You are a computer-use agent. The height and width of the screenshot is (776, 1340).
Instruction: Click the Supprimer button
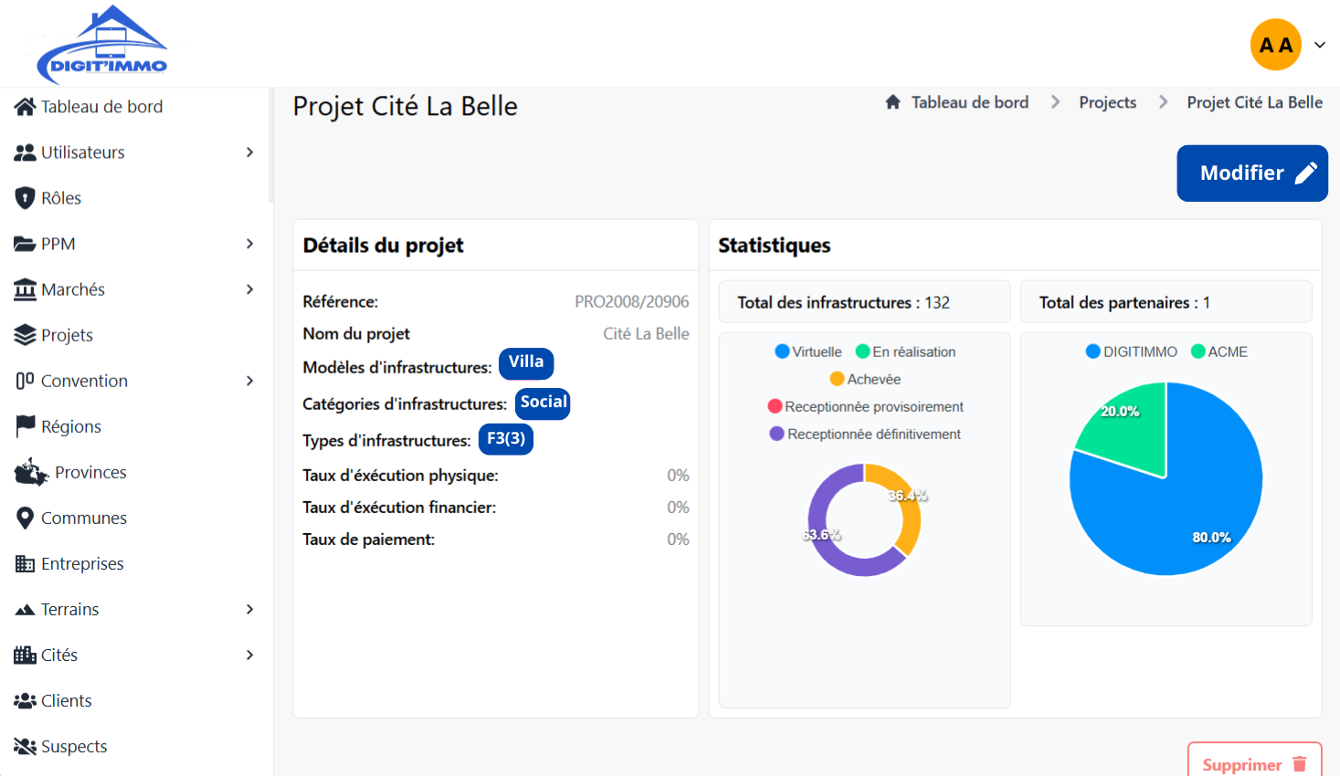pyautogui.click(x=1254, y=763)
